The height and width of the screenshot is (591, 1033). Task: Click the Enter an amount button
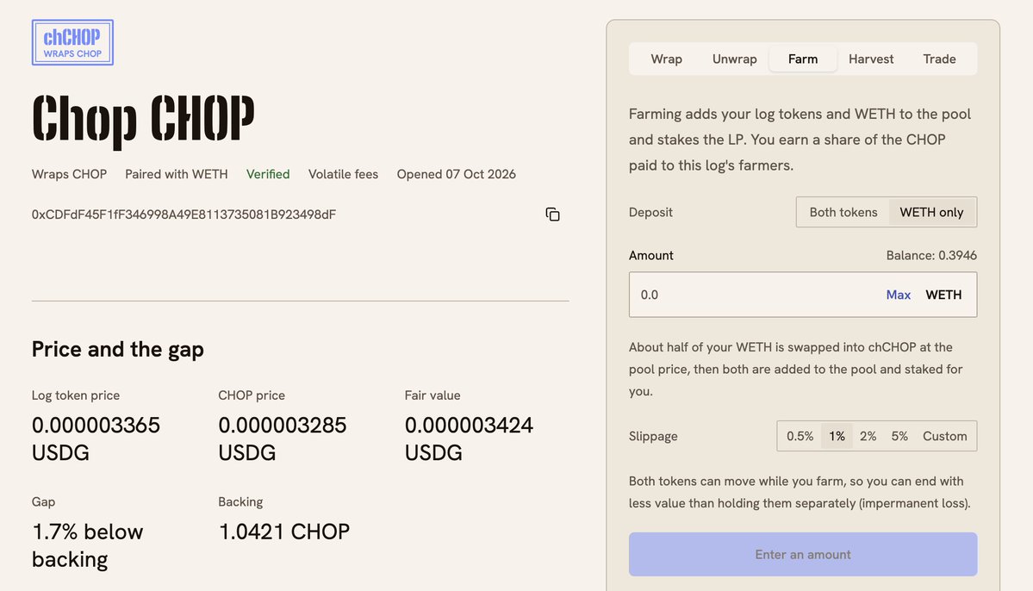802,554
